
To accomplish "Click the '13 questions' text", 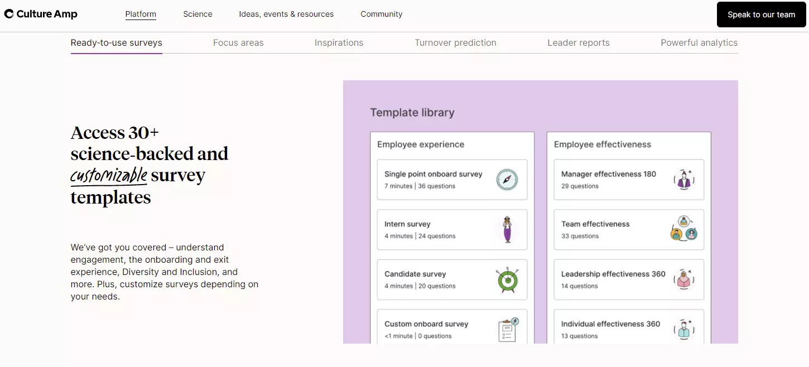I will (579, 336).
